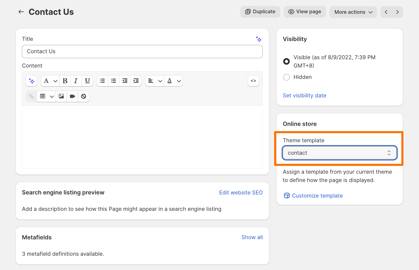The width and height of the screenshot is (419, 270).
Task: Click the Duplicate button
Action: 260,12
